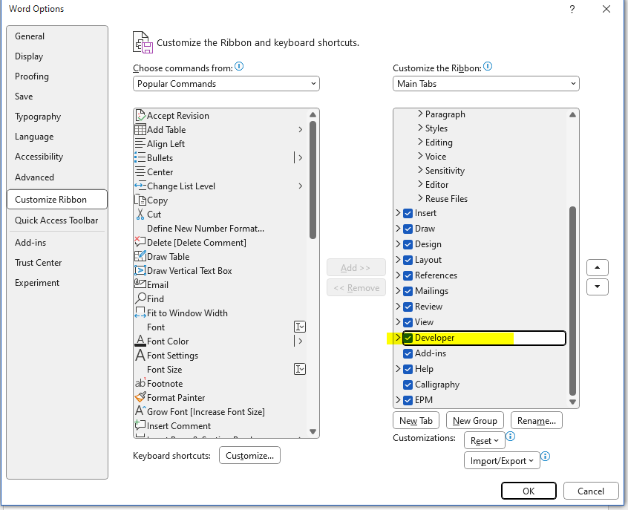628x510 pixels.
Task: Select the Change List Level icon
Action: point(140,186)
